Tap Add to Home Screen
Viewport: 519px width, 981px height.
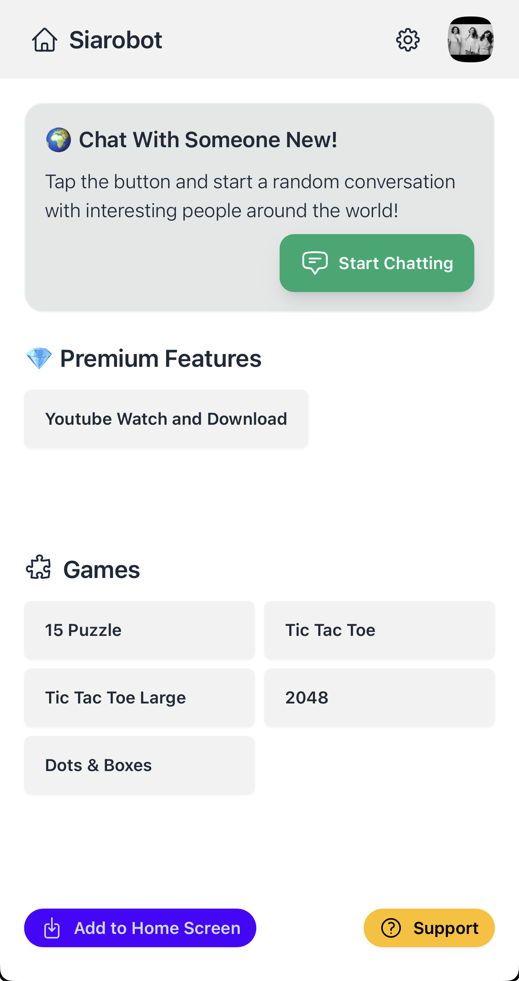(140, 928)
